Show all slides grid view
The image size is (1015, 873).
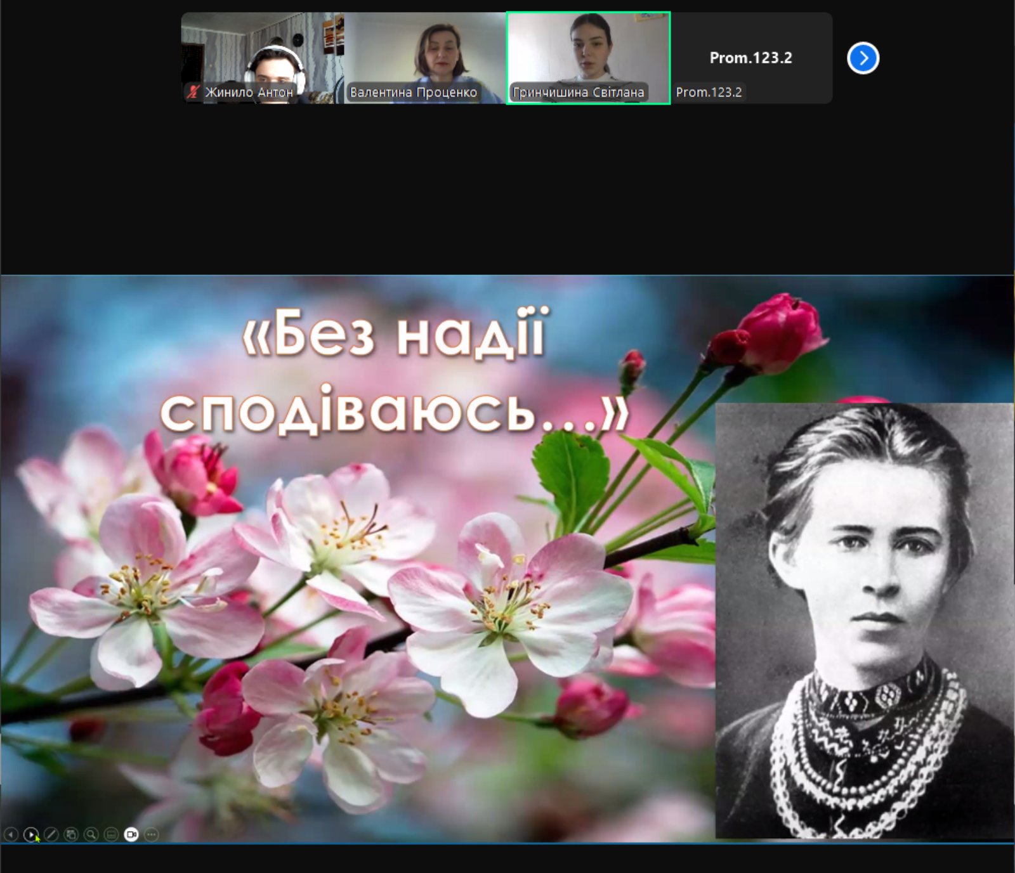click(71, 835)
